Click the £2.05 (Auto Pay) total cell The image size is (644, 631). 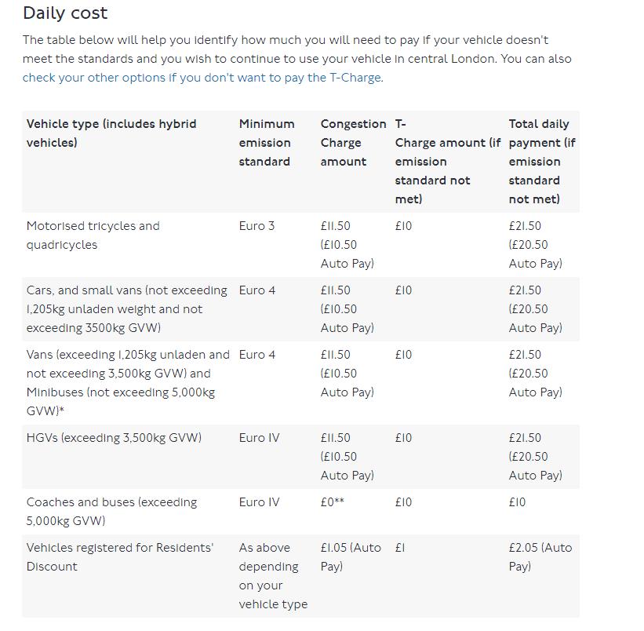[x=540, y=557]
